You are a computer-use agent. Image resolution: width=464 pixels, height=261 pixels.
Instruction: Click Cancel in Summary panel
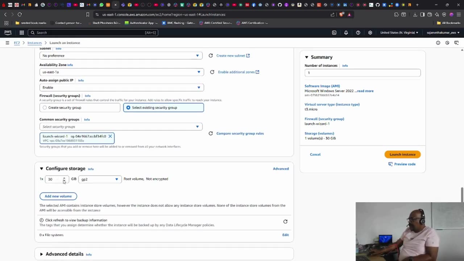pyautogui.click(x=315, y=154)
